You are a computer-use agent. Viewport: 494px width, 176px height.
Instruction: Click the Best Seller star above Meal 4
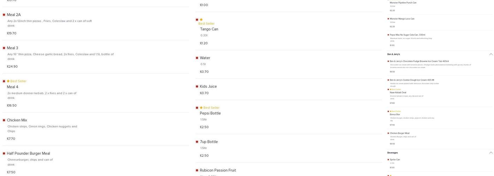tap(8, 81)
